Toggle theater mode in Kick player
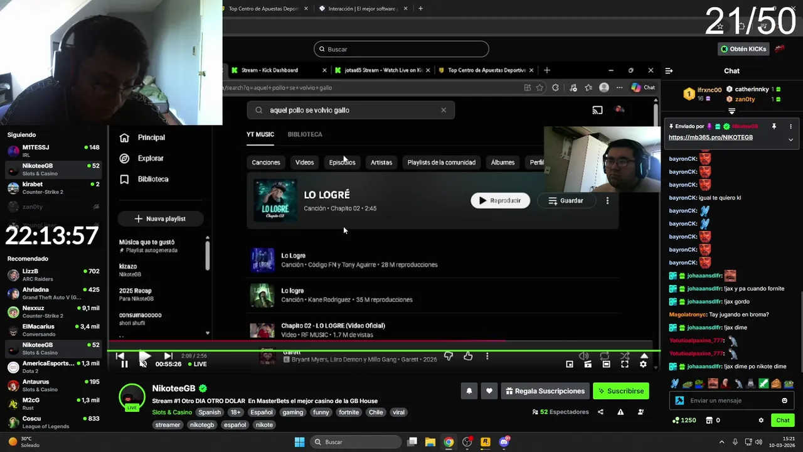803x452 pixels. [x=606, y=364]
